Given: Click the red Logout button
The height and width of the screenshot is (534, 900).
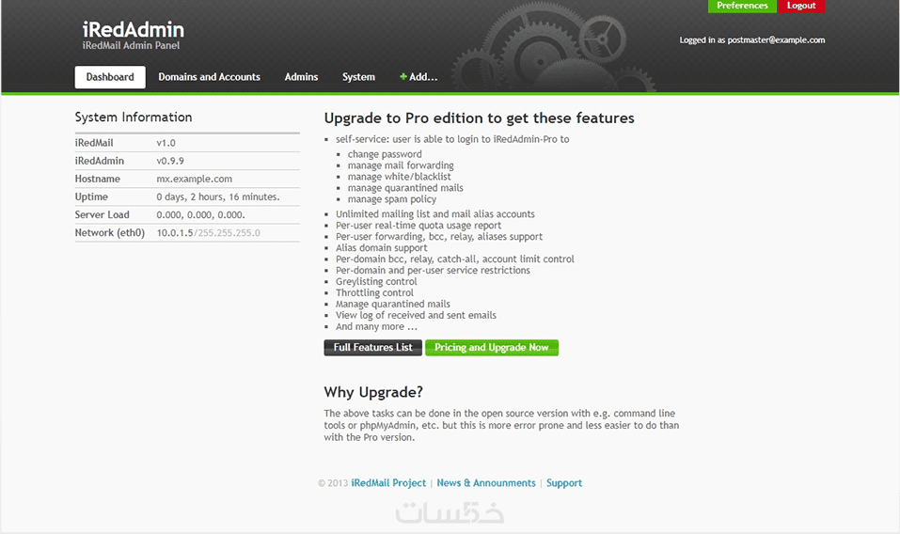Looking at the screenshot, I should [801, 6].
